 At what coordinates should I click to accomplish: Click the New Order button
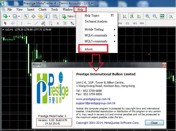pyautogui.click(x=69, y=16)
